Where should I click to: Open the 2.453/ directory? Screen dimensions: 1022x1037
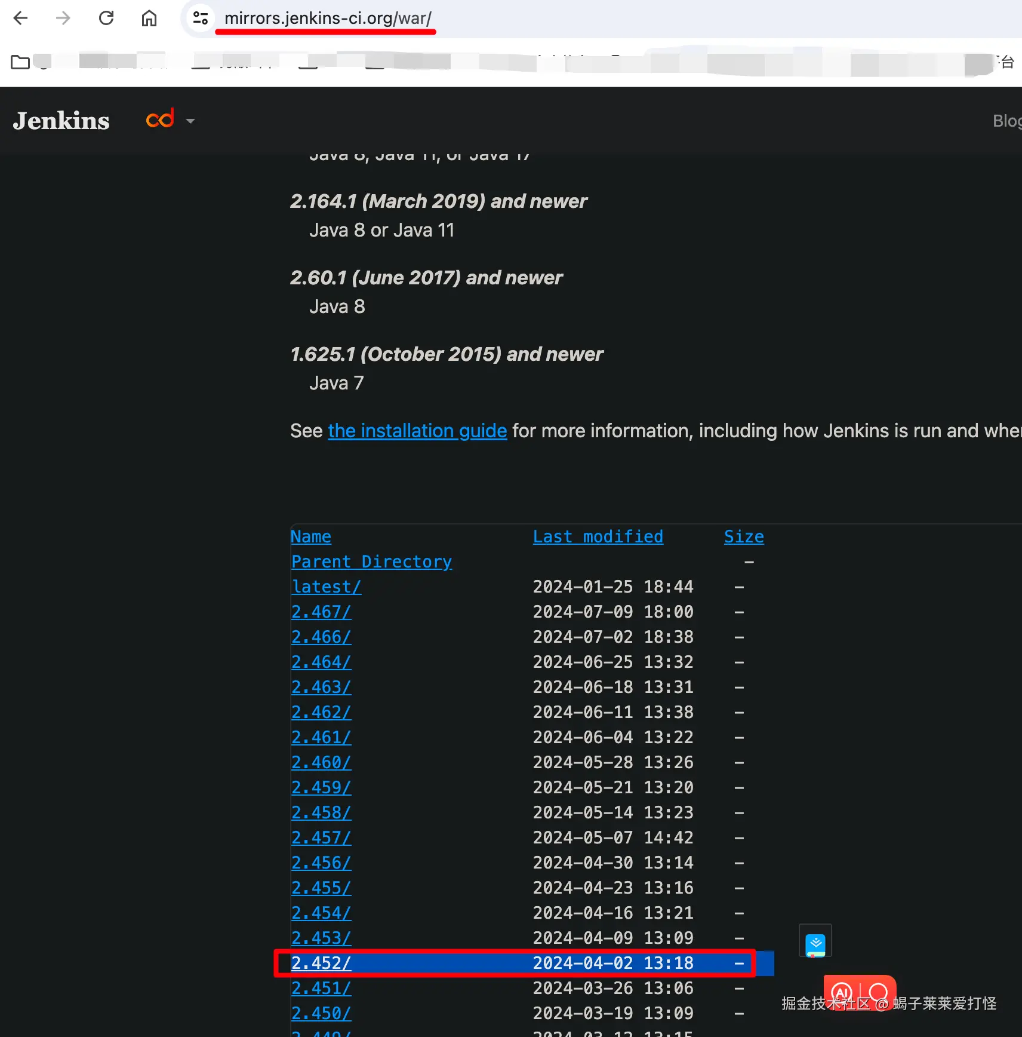coord(321,938)
